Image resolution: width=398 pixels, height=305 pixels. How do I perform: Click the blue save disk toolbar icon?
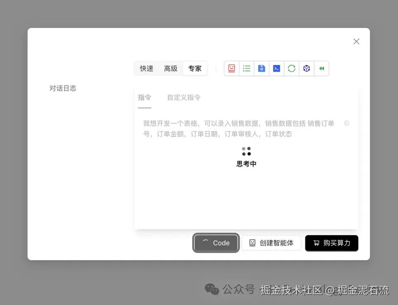point(262,69)
